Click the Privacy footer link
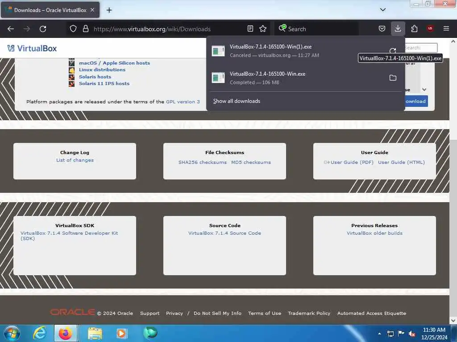The height and width of the screenshot is (342, 457). [x=174, y=313]
